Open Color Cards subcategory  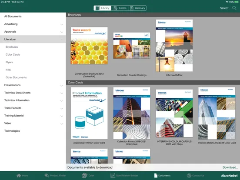coord(13,54)
